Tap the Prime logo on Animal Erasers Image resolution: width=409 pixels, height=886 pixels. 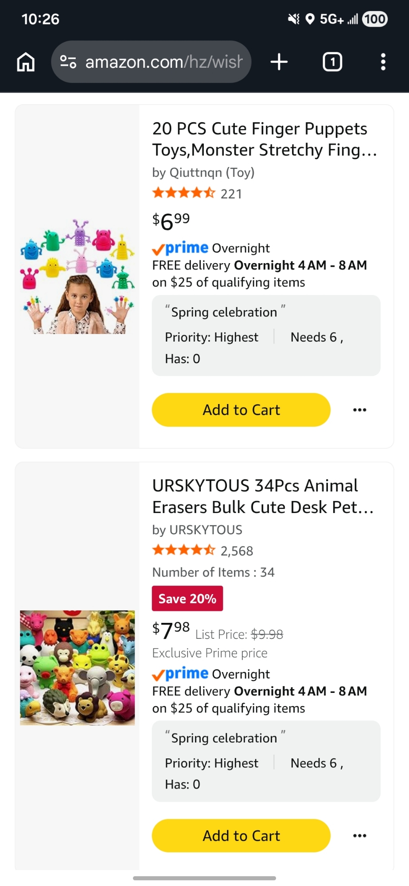[180, 674]
